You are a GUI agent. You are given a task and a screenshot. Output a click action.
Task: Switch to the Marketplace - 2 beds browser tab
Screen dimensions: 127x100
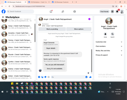tap(39, 2)
